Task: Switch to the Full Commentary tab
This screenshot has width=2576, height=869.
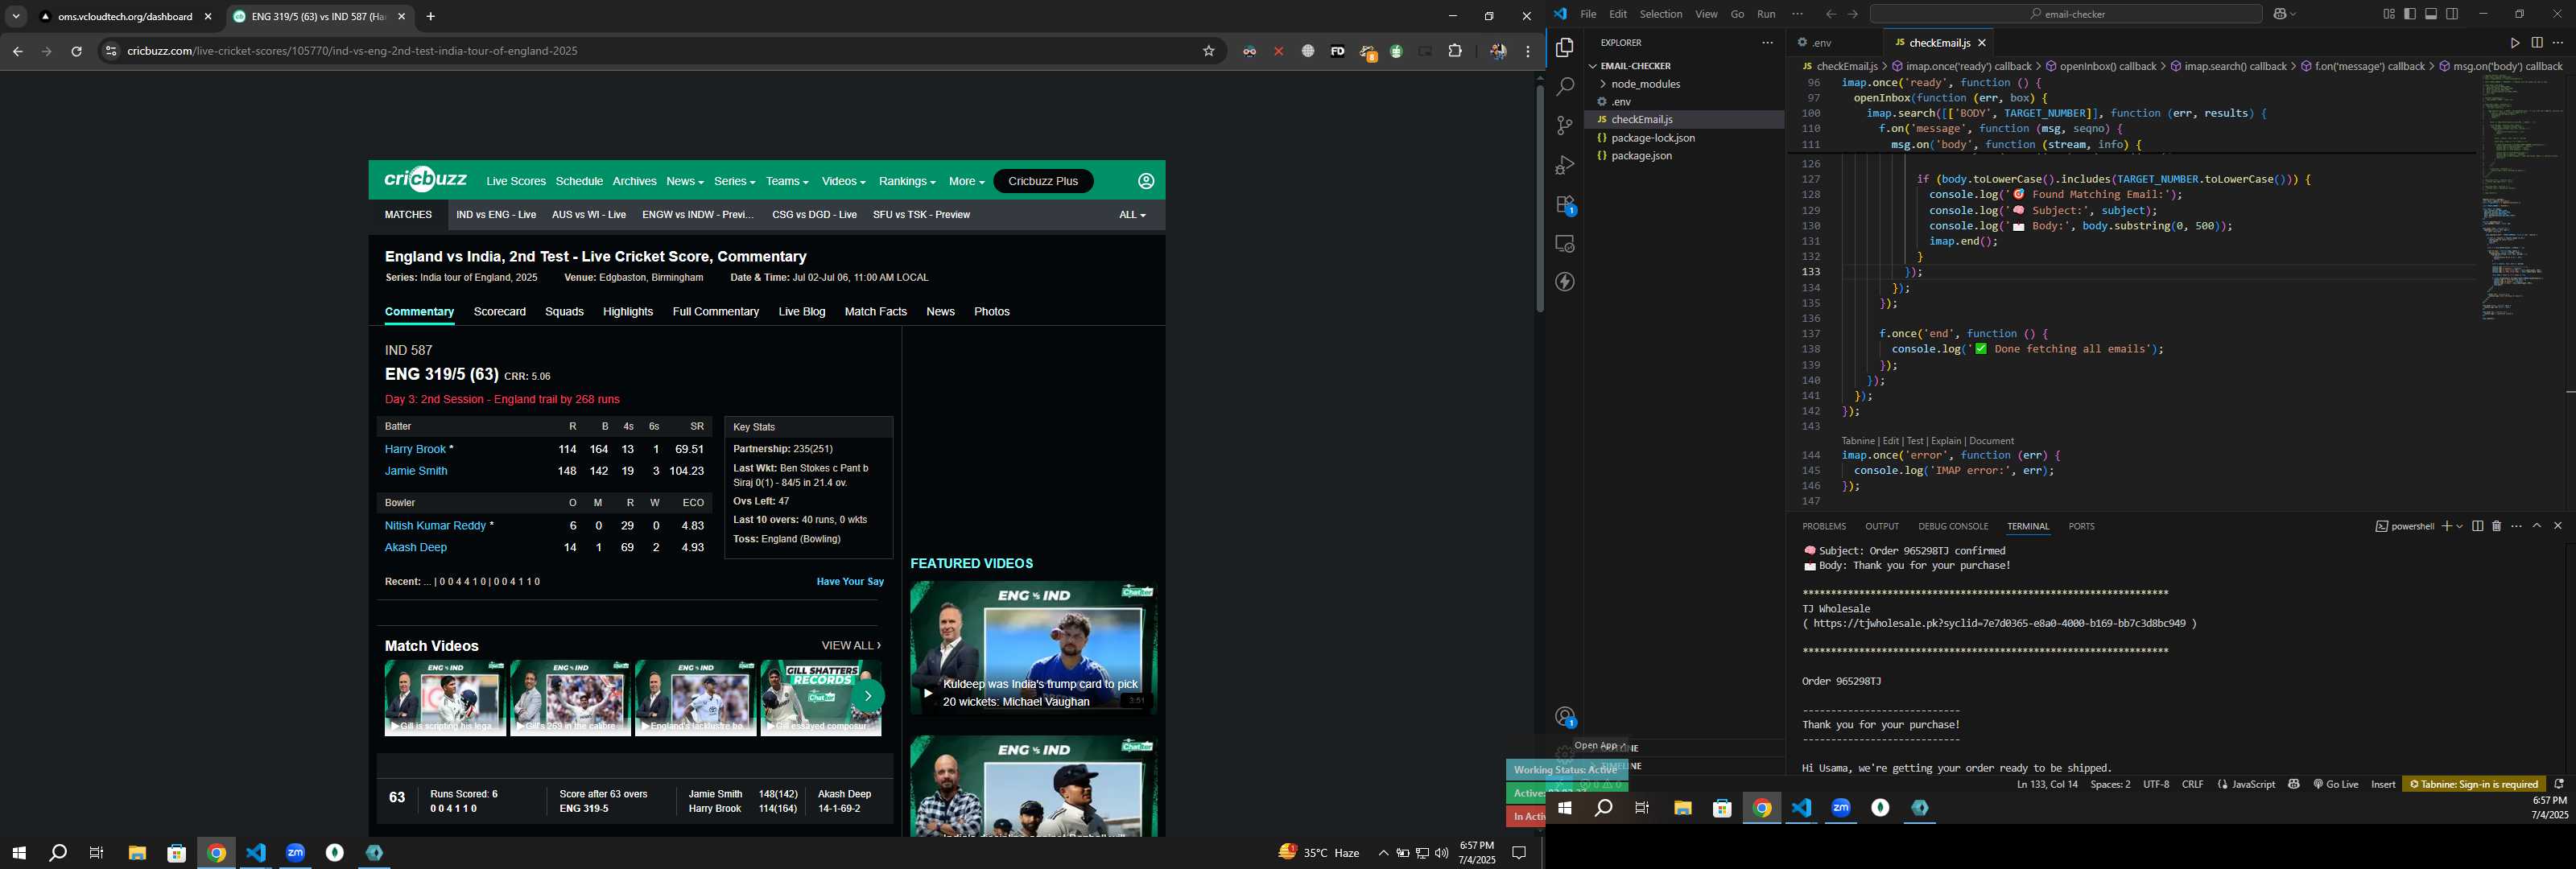Action: (715, 312)
